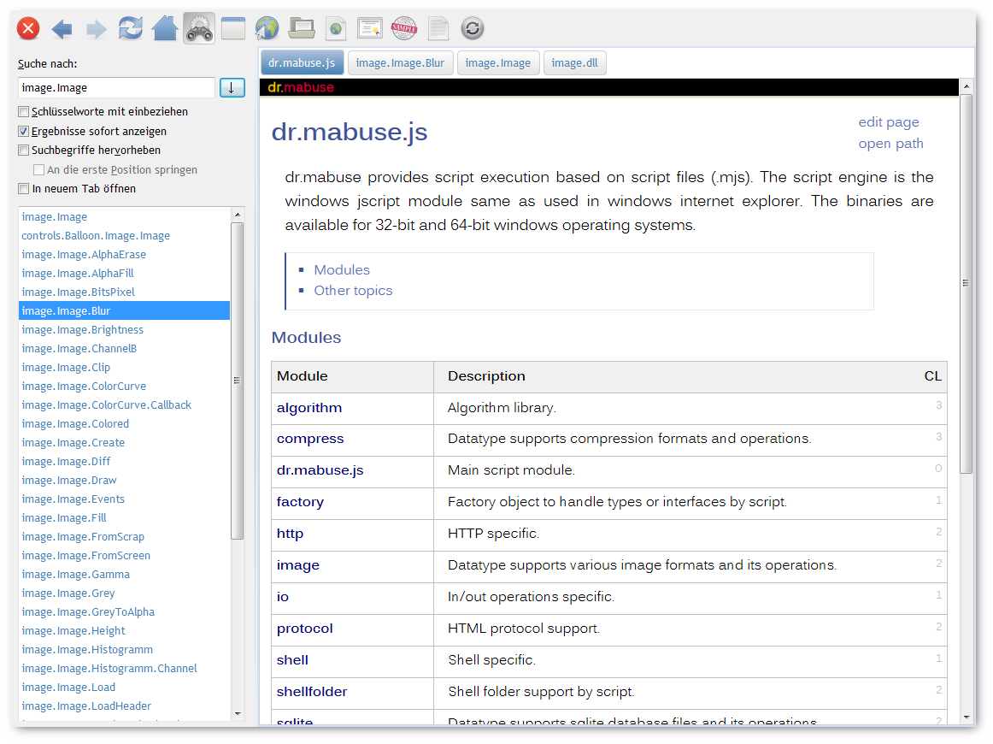Image resolution: width=993 pixels, height=744 pixels.
Task: Toggle the binoculars search icon
Action: tap(199, 29)
